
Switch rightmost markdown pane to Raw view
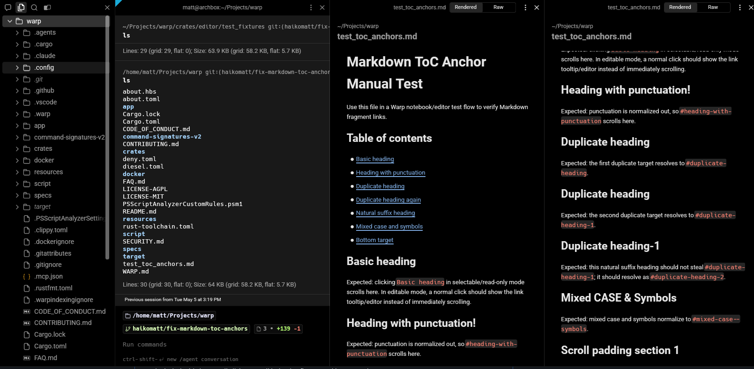point(713,7)
